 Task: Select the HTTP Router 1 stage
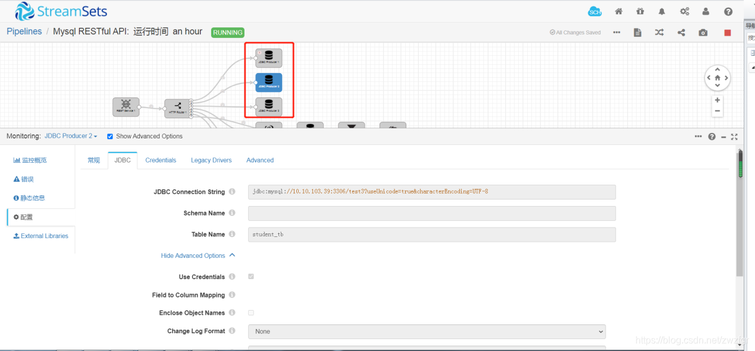coord(177,108)
